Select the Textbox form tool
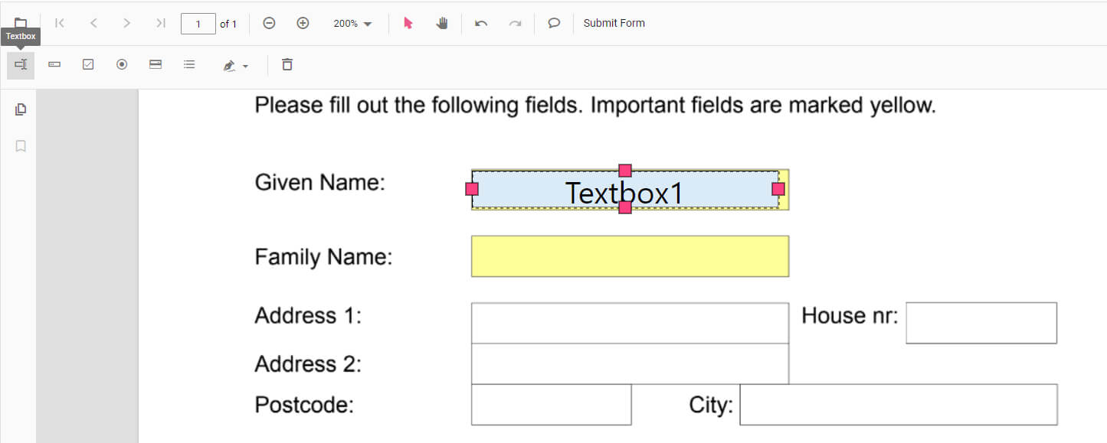 tap(20, 65)
